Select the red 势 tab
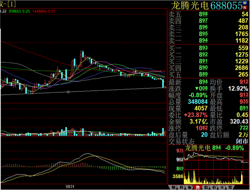 click(x=197, y=188)
